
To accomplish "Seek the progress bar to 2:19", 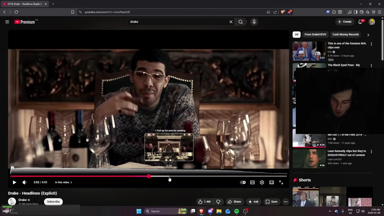I will tap(169, 176).
